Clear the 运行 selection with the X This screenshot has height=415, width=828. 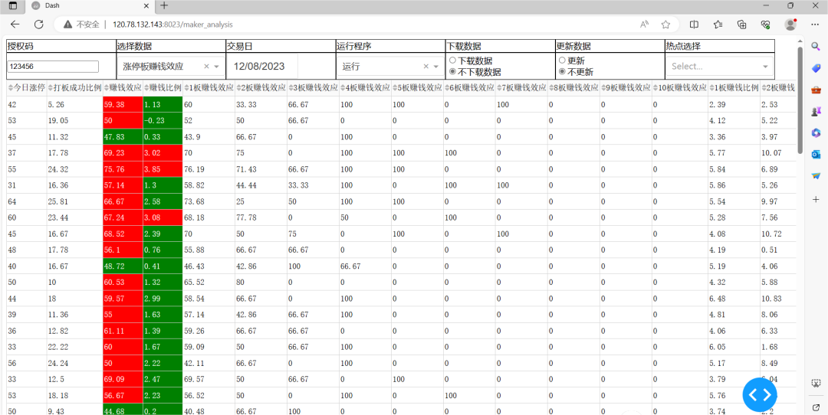[x=426, y=67]
